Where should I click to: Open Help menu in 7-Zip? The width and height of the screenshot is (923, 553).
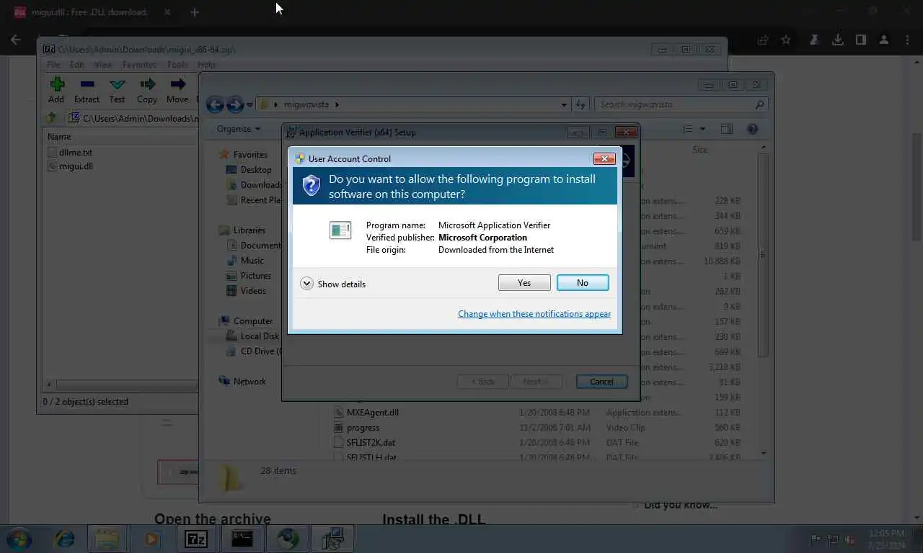coord(206,65)
